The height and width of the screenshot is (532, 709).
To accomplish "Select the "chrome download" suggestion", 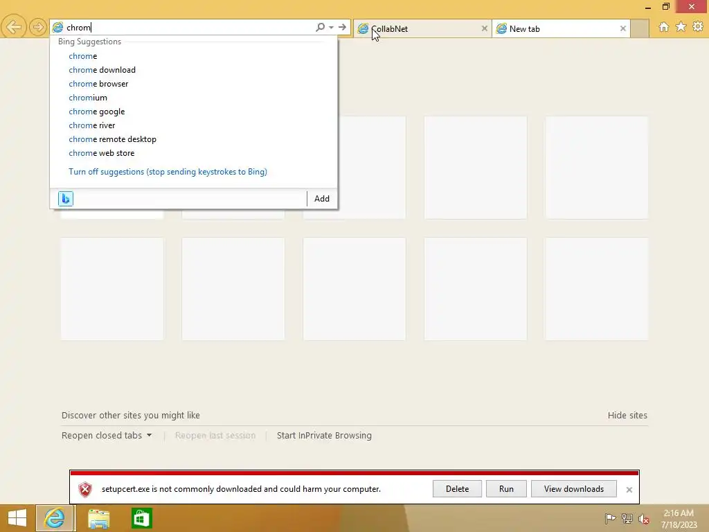I will coord(194,70).
